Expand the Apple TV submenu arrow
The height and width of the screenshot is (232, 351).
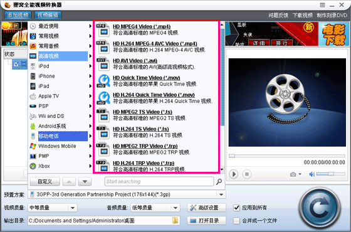tap(90, 96)
